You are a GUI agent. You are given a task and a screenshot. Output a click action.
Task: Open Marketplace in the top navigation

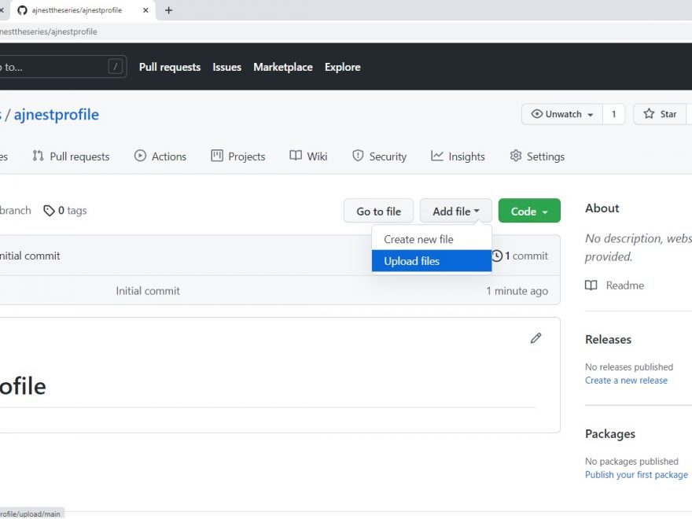point(282,67)
